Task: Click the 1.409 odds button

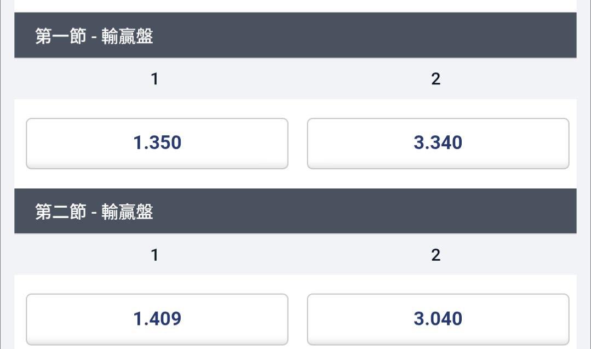Action: (x=157, y=319)
